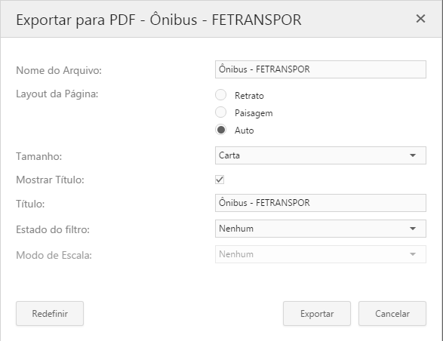Viewport: 443px width, 341px height.
Task: Click Cancelar to dismiss the export
Action: click(392, 313)
